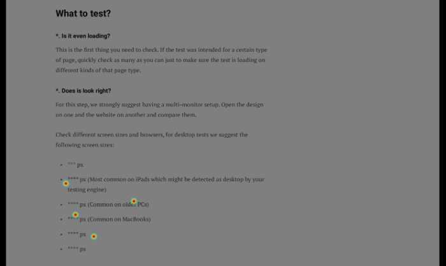Click the "Does is look right?" subheading
The height and width of the screenshot is (266, 446).
coord(86,91)
